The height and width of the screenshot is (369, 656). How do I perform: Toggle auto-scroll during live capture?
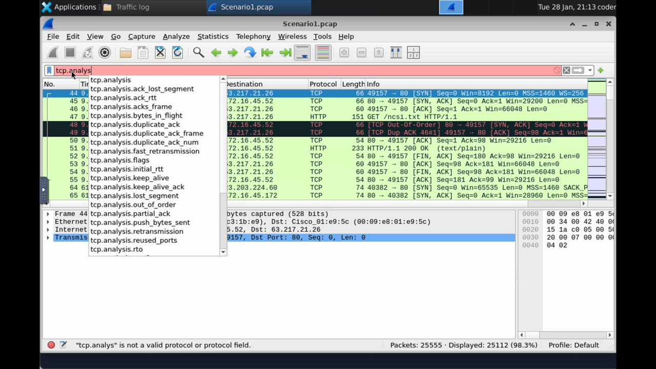click(302, 52)
